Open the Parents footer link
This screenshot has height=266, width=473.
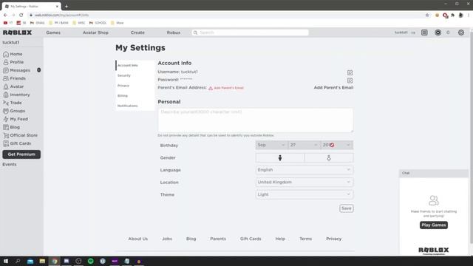pyautogui.click(x=218, y=239)
